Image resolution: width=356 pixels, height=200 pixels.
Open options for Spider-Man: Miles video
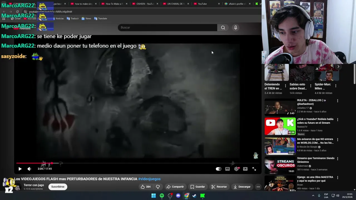coord(336,86)
